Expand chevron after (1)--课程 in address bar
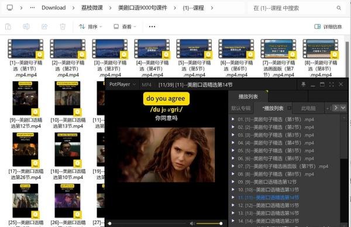This screenshot has width=351, height=227. pos(212,8)
